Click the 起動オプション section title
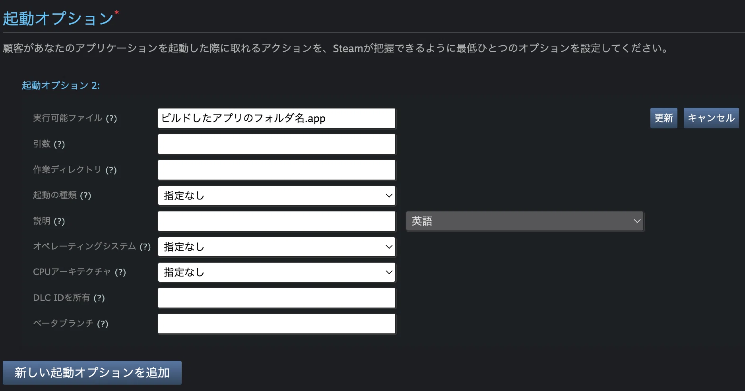 [58, 19]
